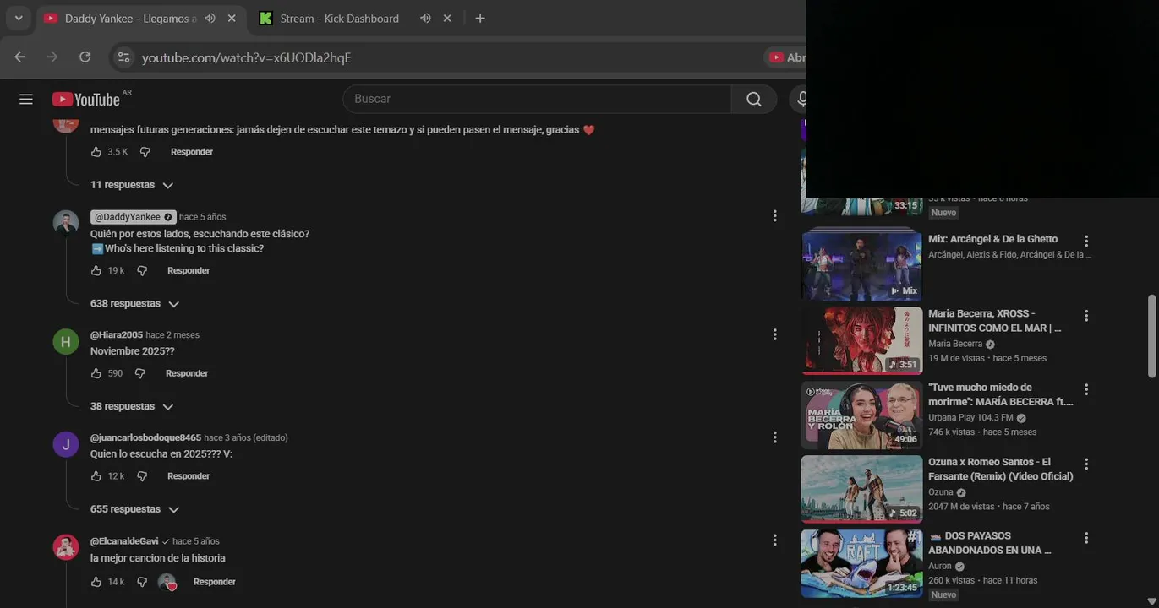The height and width of the screenshot is (608, 1159).
Task: Dislike the comment with 3.5 K likes
Action: (145, 152)
